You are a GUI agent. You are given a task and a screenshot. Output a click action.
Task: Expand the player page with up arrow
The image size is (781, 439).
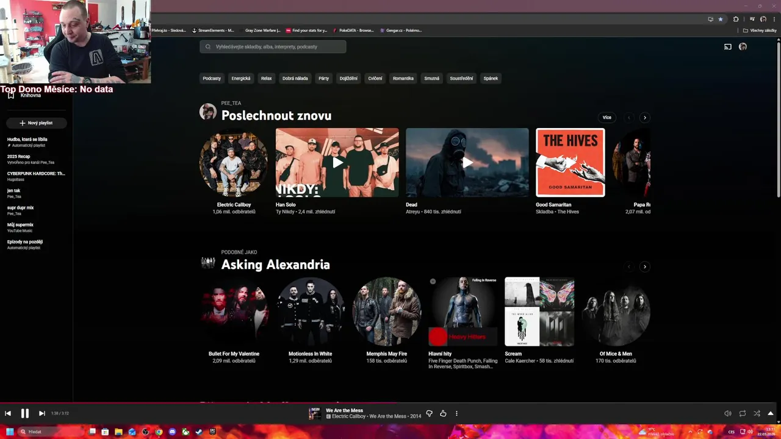[x=771, y=413]
